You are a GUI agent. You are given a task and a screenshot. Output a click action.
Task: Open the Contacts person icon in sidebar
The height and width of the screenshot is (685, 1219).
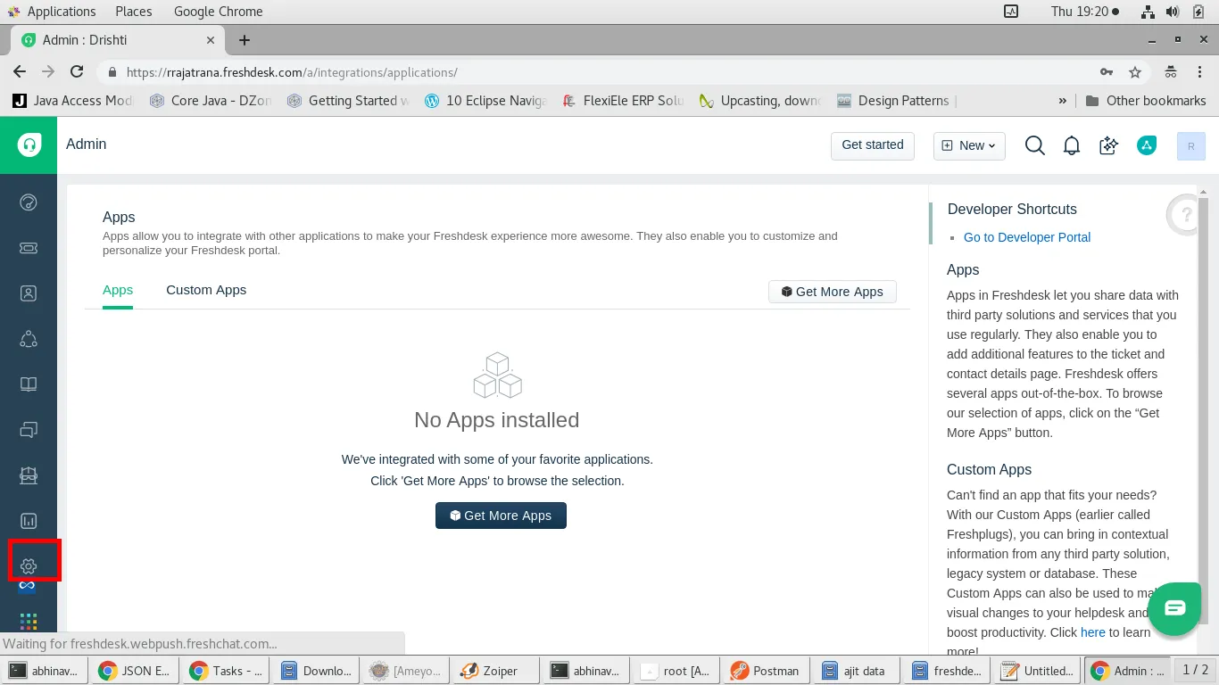coord(29,293)
